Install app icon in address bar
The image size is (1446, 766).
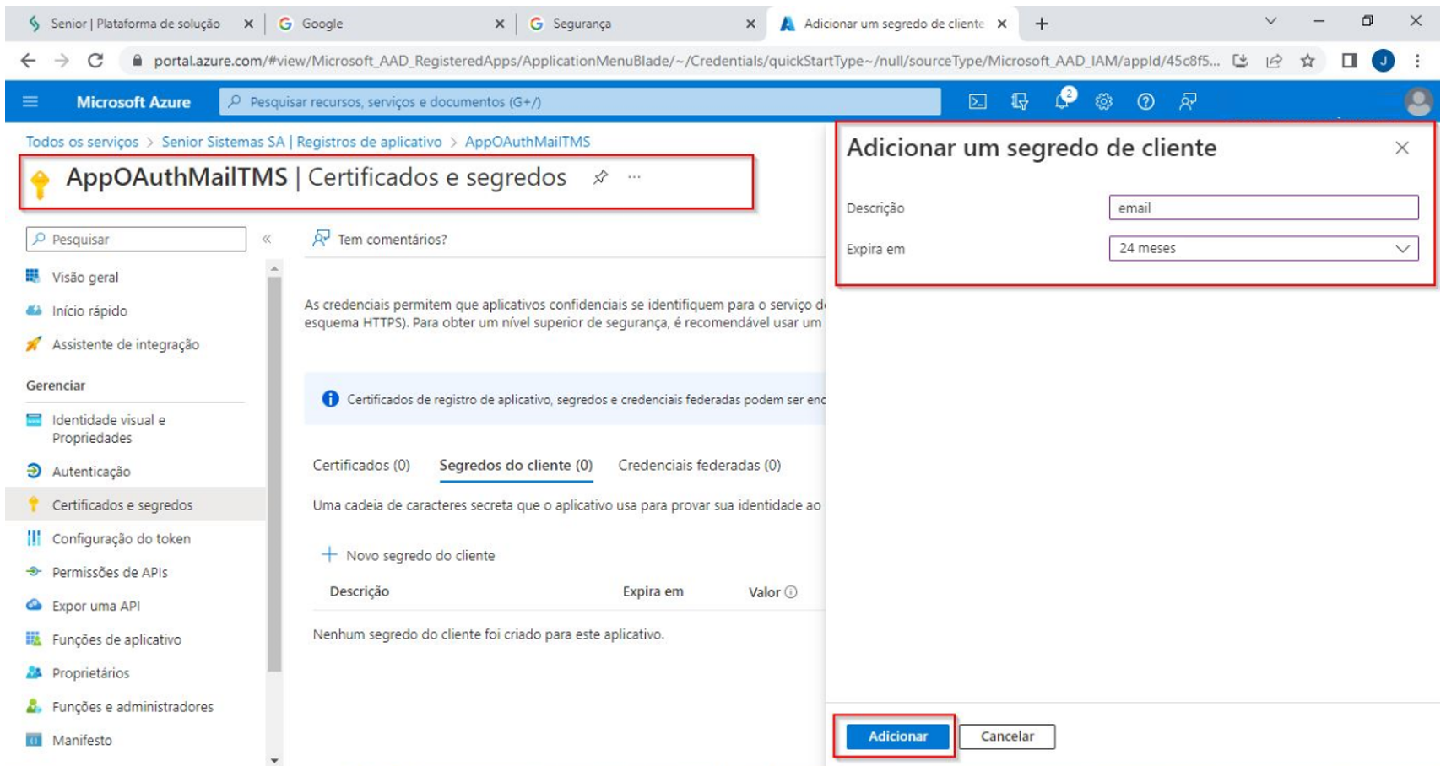[x=1240, y=61]
